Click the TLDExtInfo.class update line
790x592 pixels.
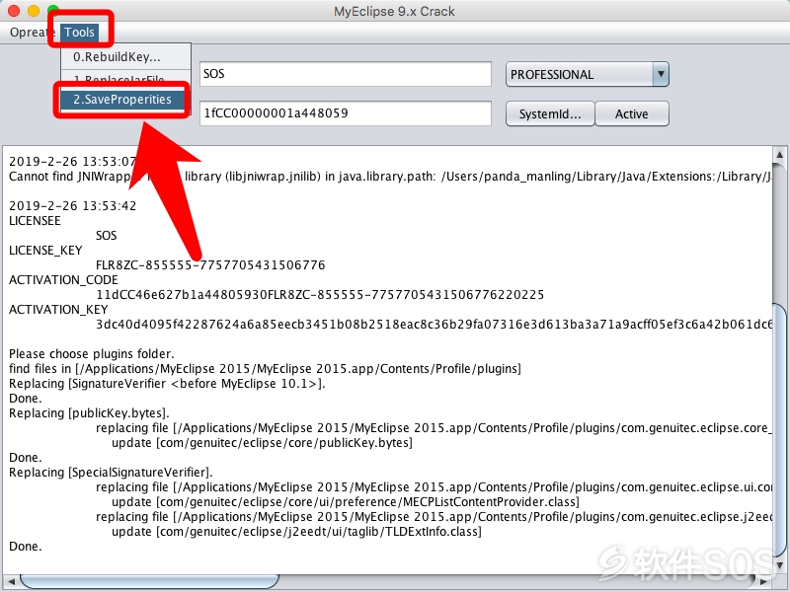pyautogui.click(x=296, y=532)
